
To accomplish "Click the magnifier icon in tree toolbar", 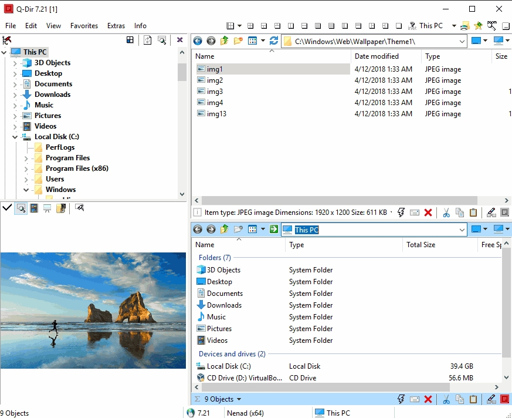I will coord(162,40).
